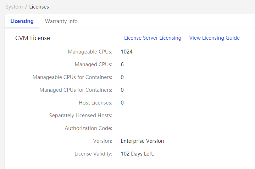
Task: Click the Host Licenses label
Action: [x=95, y=103]
